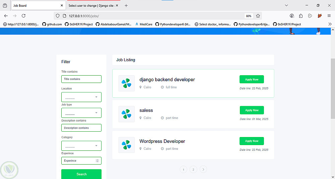
Task: Focus the Description contains input field
Action: click(x=81, y=128)
